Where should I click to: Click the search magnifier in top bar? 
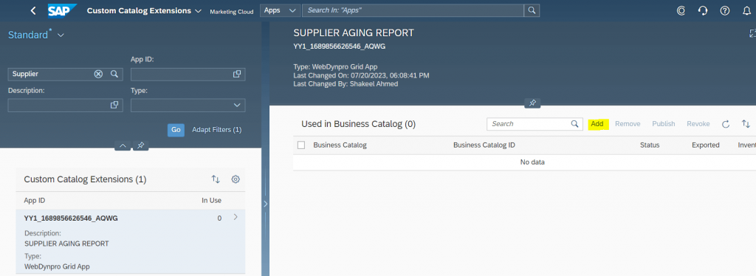532,10
